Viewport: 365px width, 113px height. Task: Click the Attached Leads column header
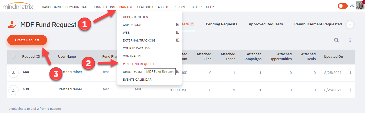[x=228, y=57]
